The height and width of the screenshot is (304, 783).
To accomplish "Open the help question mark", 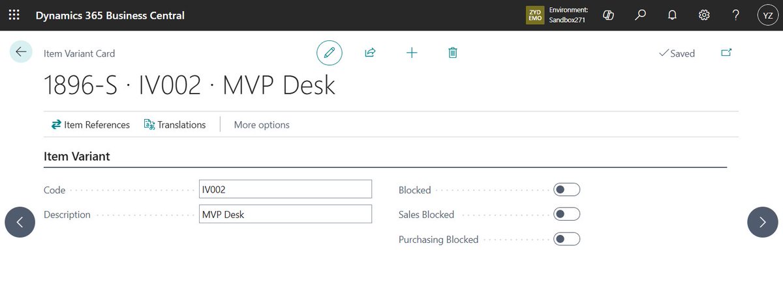I will pos(736,15).
